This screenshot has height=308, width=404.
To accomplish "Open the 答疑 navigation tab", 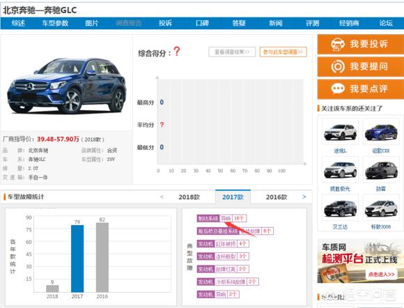I will click(239, 24).
